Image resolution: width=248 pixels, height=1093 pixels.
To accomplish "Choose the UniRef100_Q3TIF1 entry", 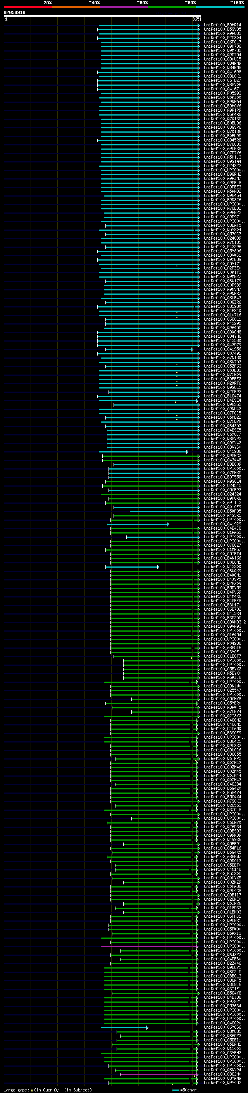I will coord(222,989).
